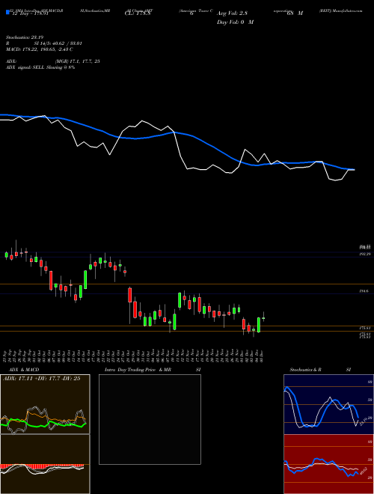
Task: Click the 184.6 price level label
Action: point(364,291)
